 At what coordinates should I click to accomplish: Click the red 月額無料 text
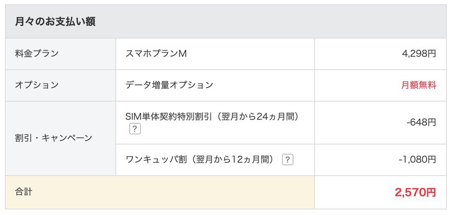pos(419,85)
